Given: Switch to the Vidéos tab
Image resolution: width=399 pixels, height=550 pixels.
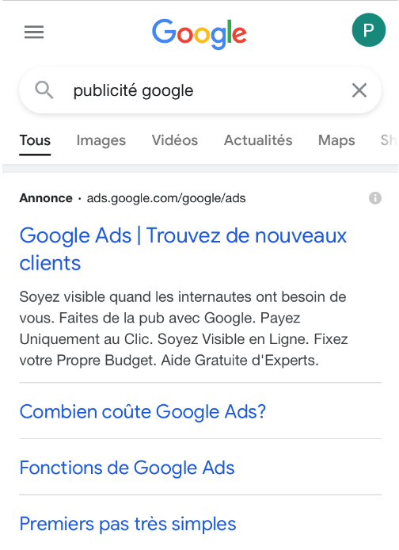Looking at the screenshot, I should pyautogui.click(x=175, y=140).
